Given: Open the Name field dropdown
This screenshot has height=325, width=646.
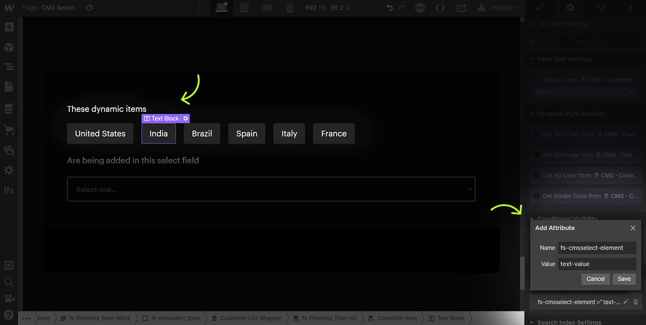Looking at the screenshot, I should pyautogui.click(x=585, y=92).
